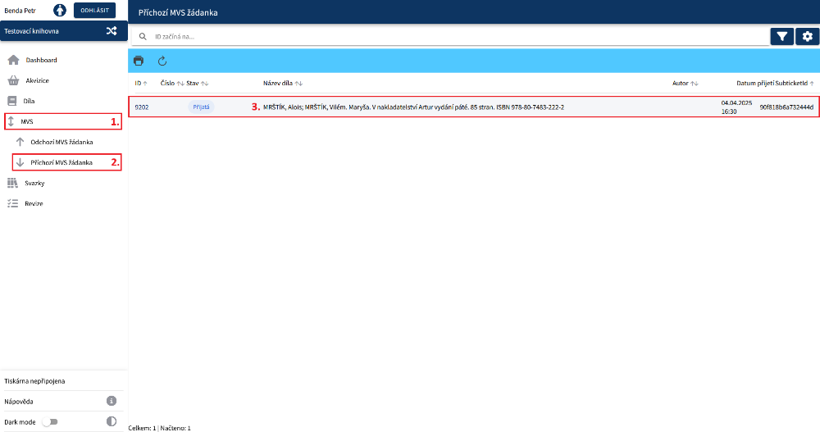Go to Dashboard in sidebar

coord(41,60)
